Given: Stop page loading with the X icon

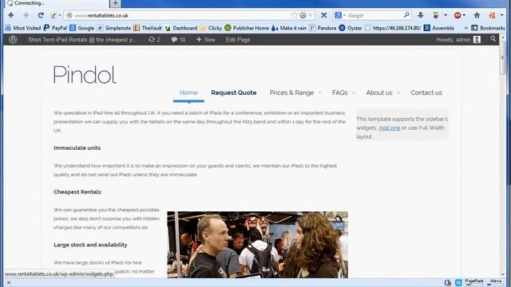Looking at the screenshot, I should [x=323, y=15].
